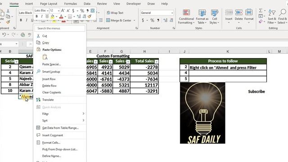The height and width of the screenshot is (162, 288).
Task: Toggle Bold in the ribbon Font group
Action: point(21,20)
